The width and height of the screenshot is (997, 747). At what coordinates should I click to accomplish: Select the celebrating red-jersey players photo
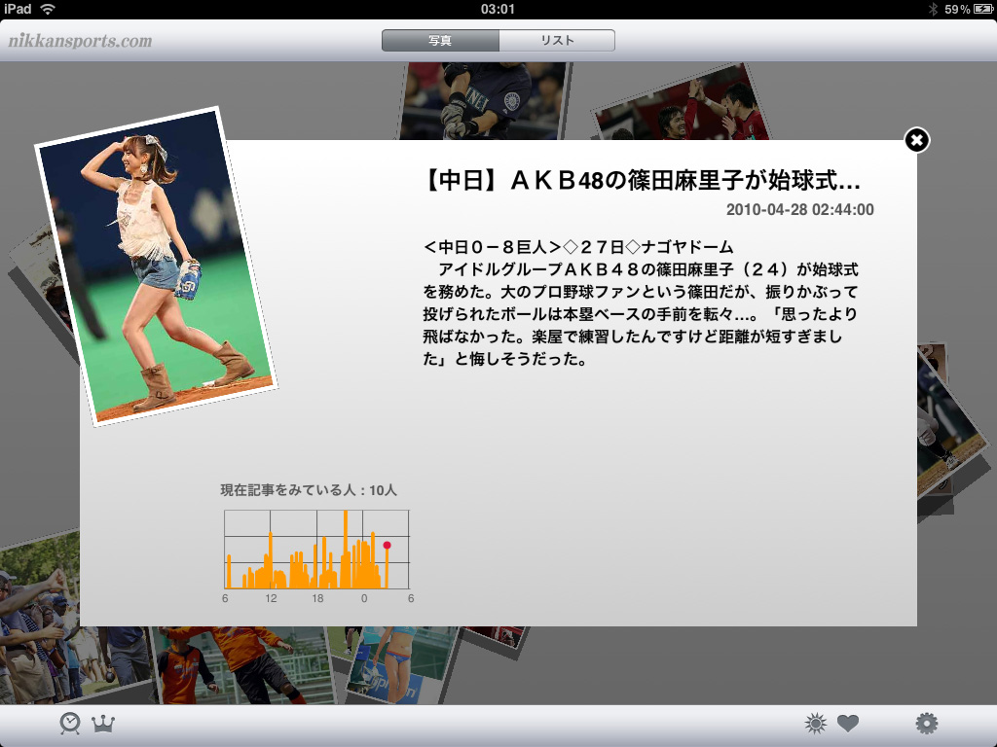[x=682, y=105]
